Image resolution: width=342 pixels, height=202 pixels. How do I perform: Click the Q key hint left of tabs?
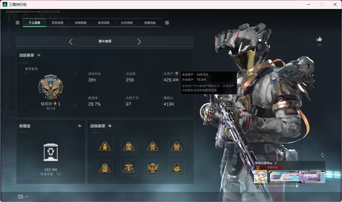17,23
